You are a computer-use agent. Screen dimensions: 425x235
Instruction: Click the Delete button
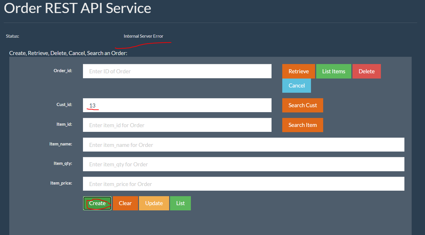click(366, 71)
